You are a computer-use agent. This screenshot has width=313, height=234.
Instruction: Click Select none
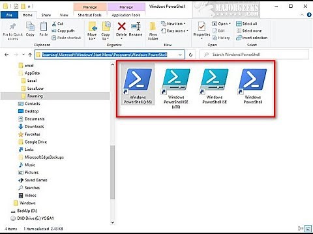click(x=249, y=31)
